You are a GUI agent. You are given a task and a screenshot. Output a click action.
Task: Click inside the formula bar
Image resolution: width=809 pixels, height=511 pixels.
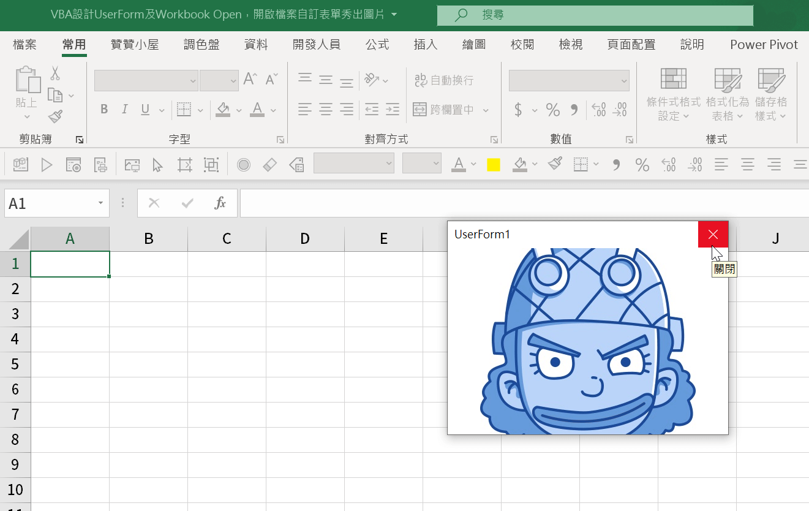point(524,203)
